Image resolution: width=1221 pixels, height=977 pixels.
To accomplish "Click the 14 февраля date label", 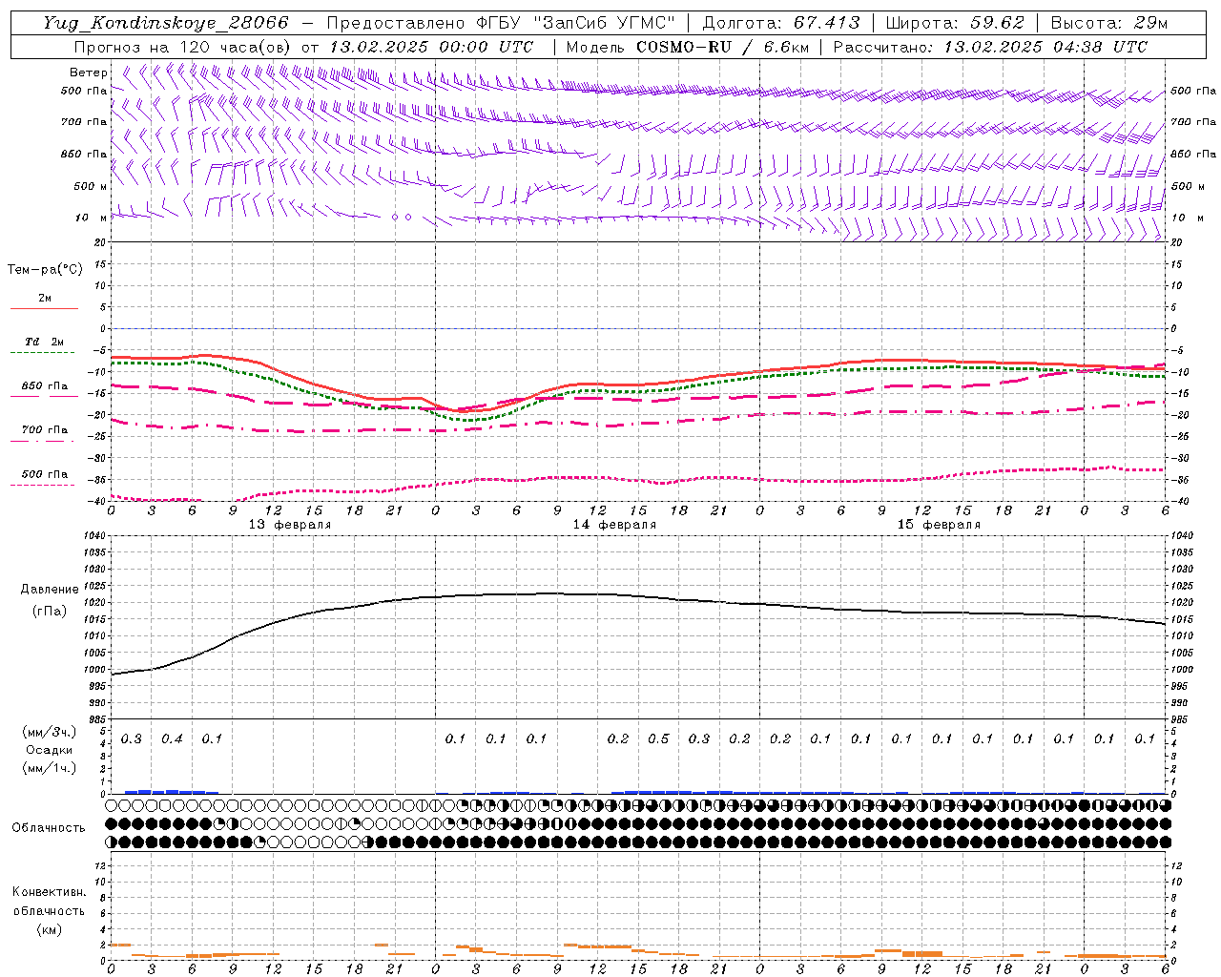I will (x=614, y=525).
